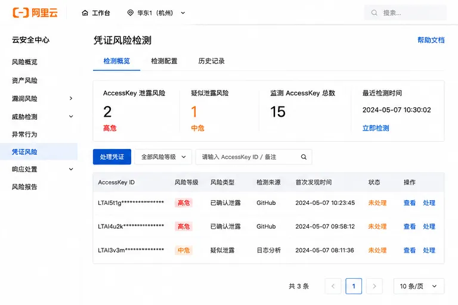Switch to the 历史记录 tab
The width and height of the screenshot is (458, 305).
[212, 61]
